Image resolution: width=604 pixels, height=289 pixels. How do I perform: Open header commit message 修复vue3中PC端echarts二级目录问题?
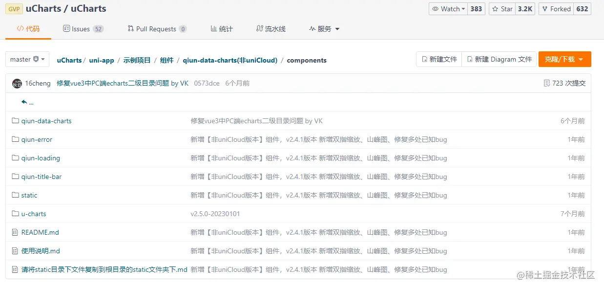[123, 83]
